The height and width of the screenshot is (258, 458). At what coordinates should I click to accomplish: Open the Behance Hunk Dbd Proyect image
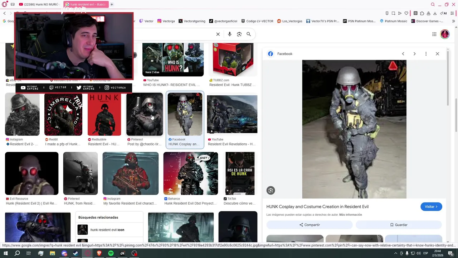(191, 173)
